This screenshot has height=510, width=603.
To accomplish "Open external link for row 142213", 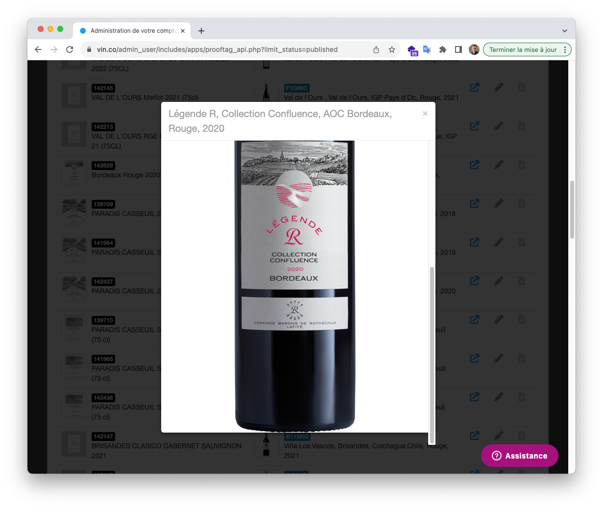I will point(475,126).
